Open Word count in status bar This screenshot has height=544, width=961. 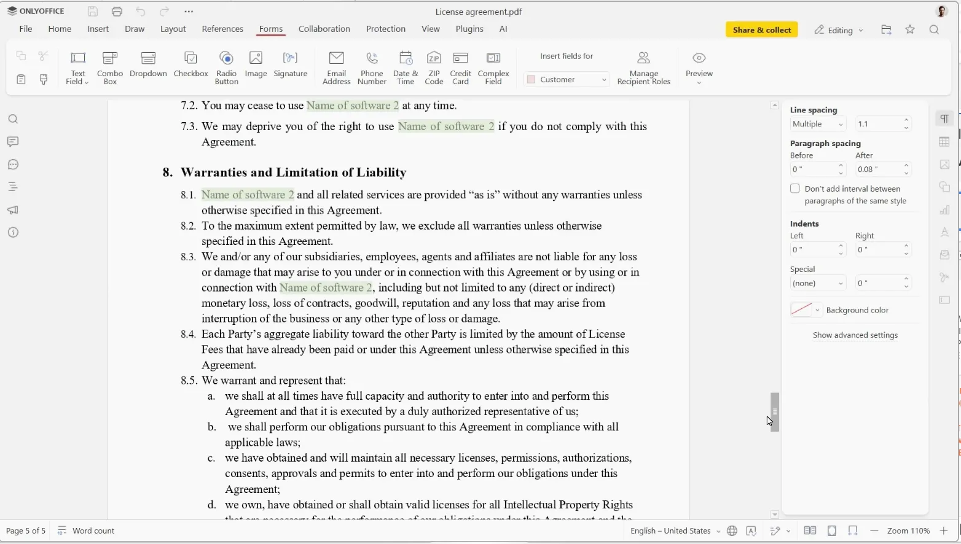pos(86,531)
